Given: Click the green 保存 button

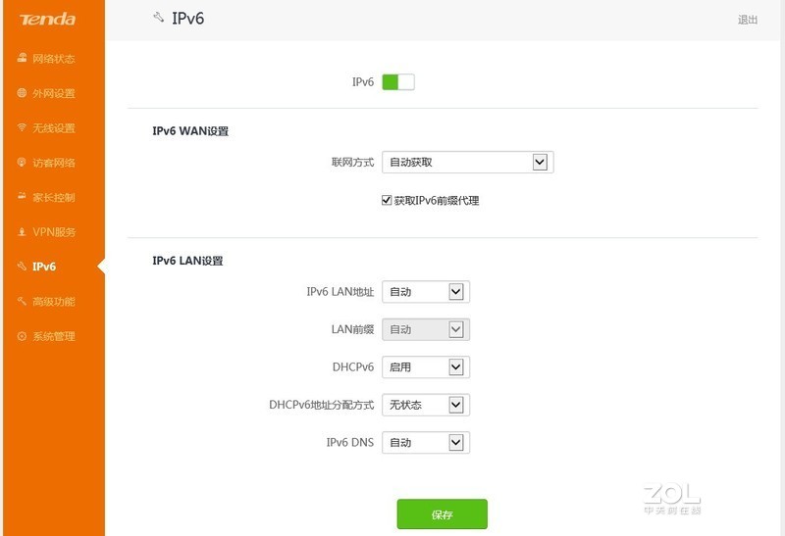Looking at the screenshot, I should 443,514.
